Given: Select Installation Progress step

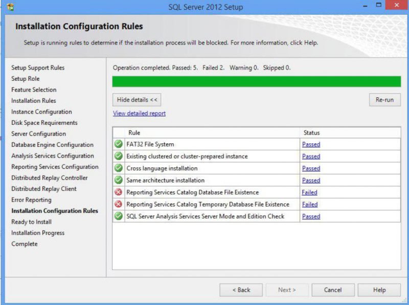Looking at the screenshot, I should [38, 233].
